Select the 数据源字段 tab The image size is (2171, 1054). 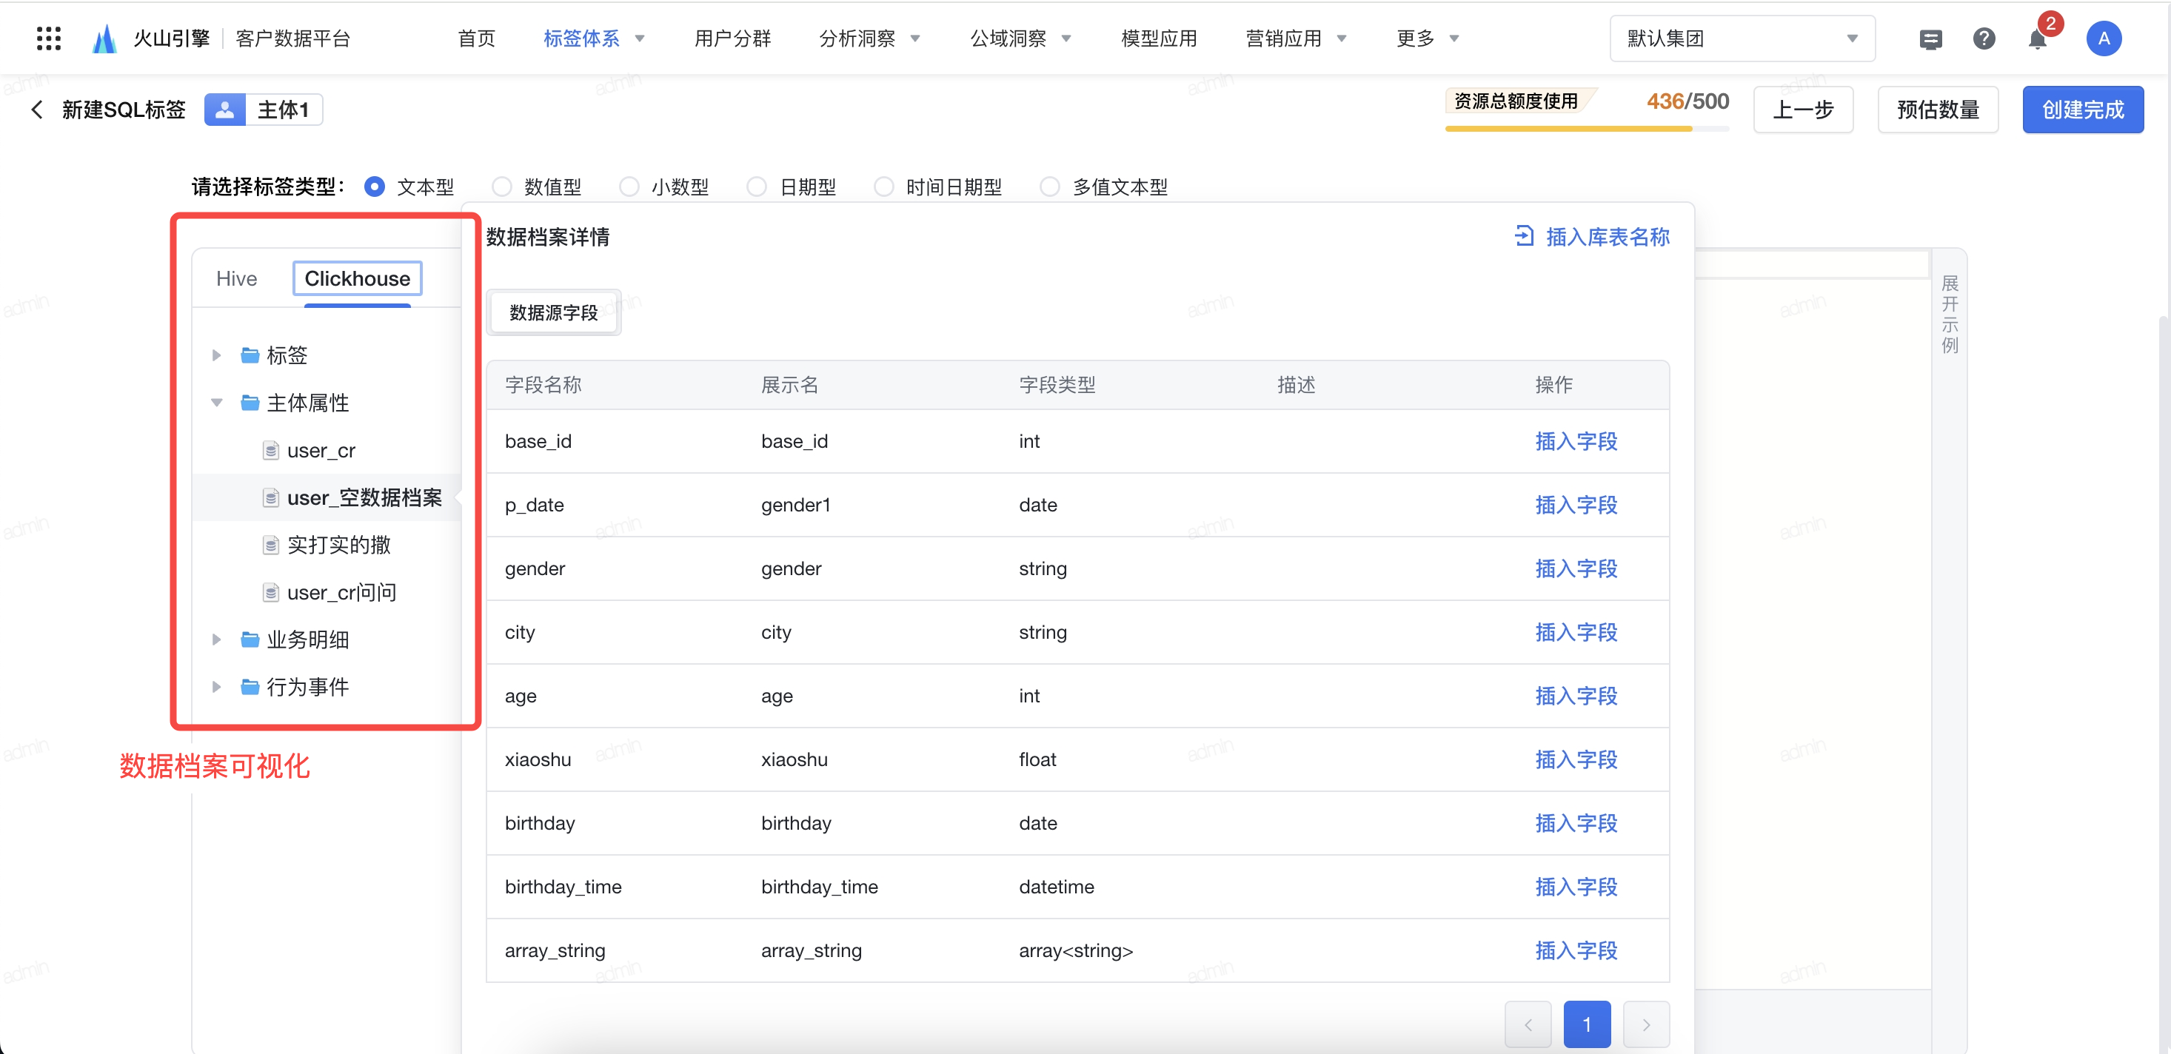tap(554, 312)
